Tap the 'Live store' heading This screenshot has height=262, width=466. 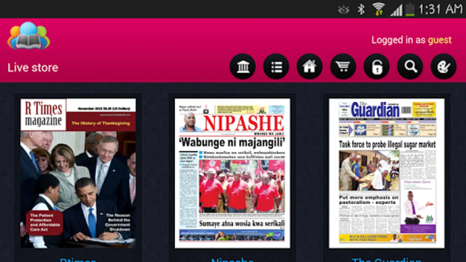coord(33,68)
